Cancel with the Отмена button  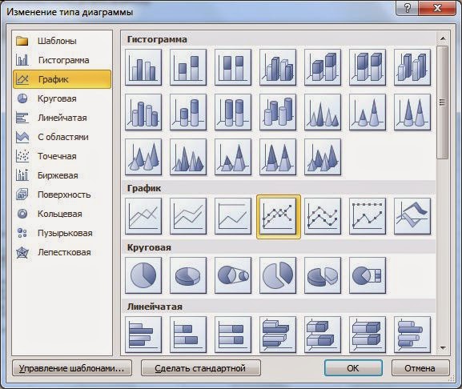point(420,368)
